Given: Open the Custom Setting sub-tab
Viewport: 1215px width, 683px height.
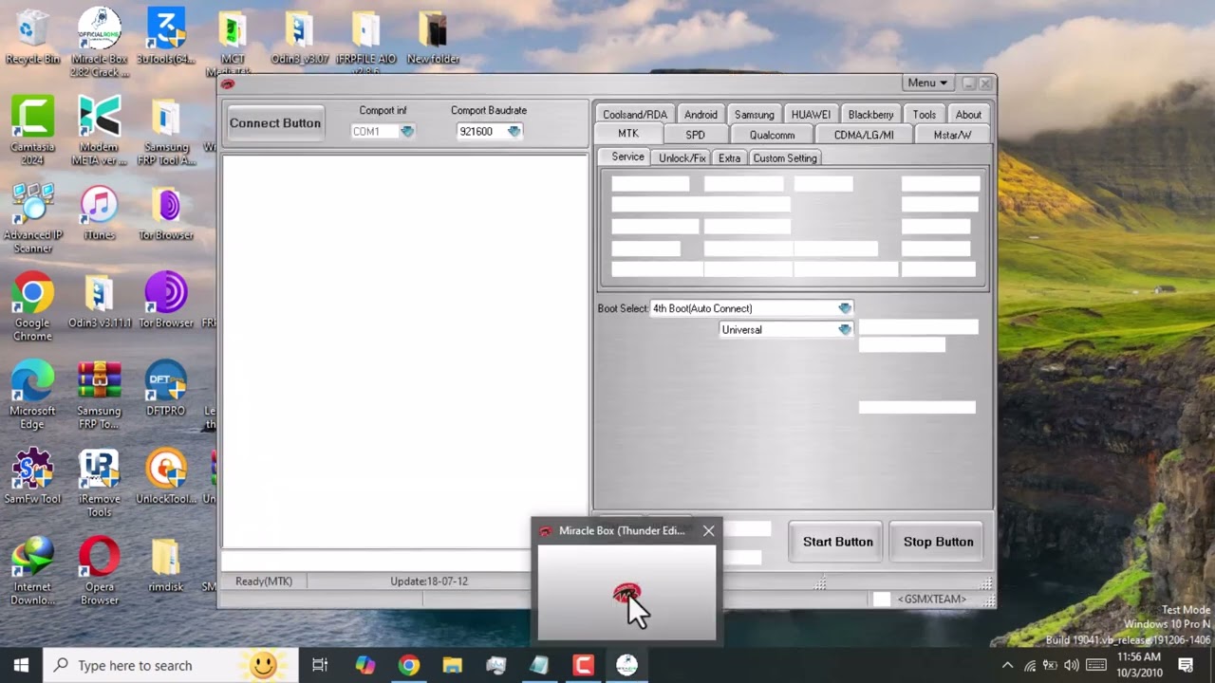Looking at the screenshot, I should tap(785, 158).
